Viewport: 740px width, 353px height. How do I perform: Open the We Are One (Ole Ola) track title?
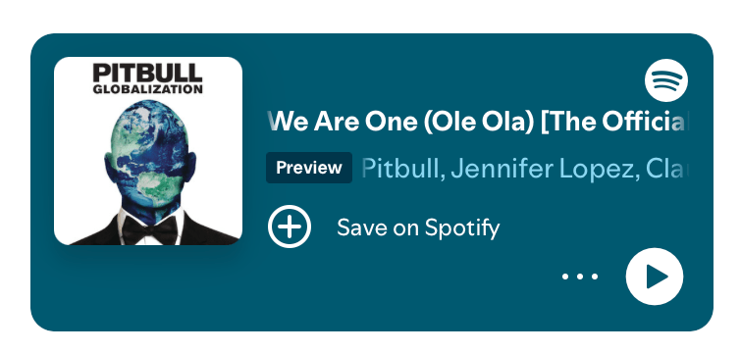pos(478,122)
